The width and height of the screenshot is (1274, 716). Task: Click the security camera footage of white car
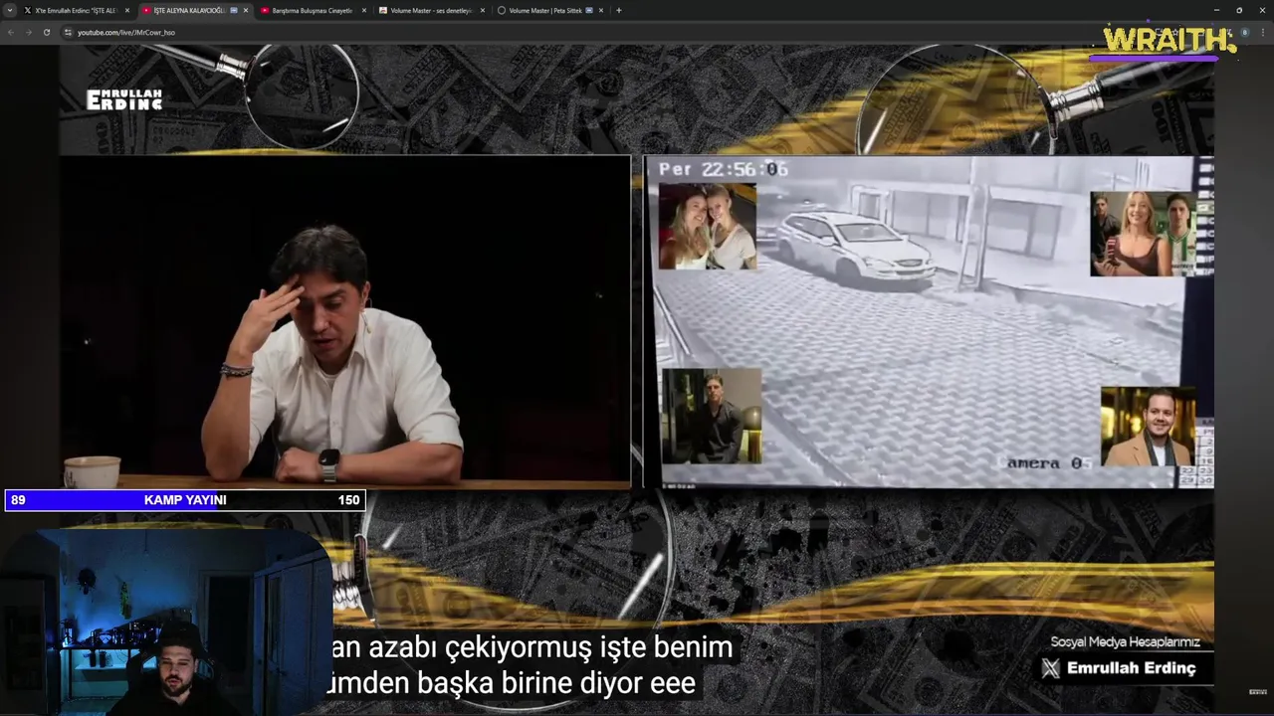click(x=928, y=321)
